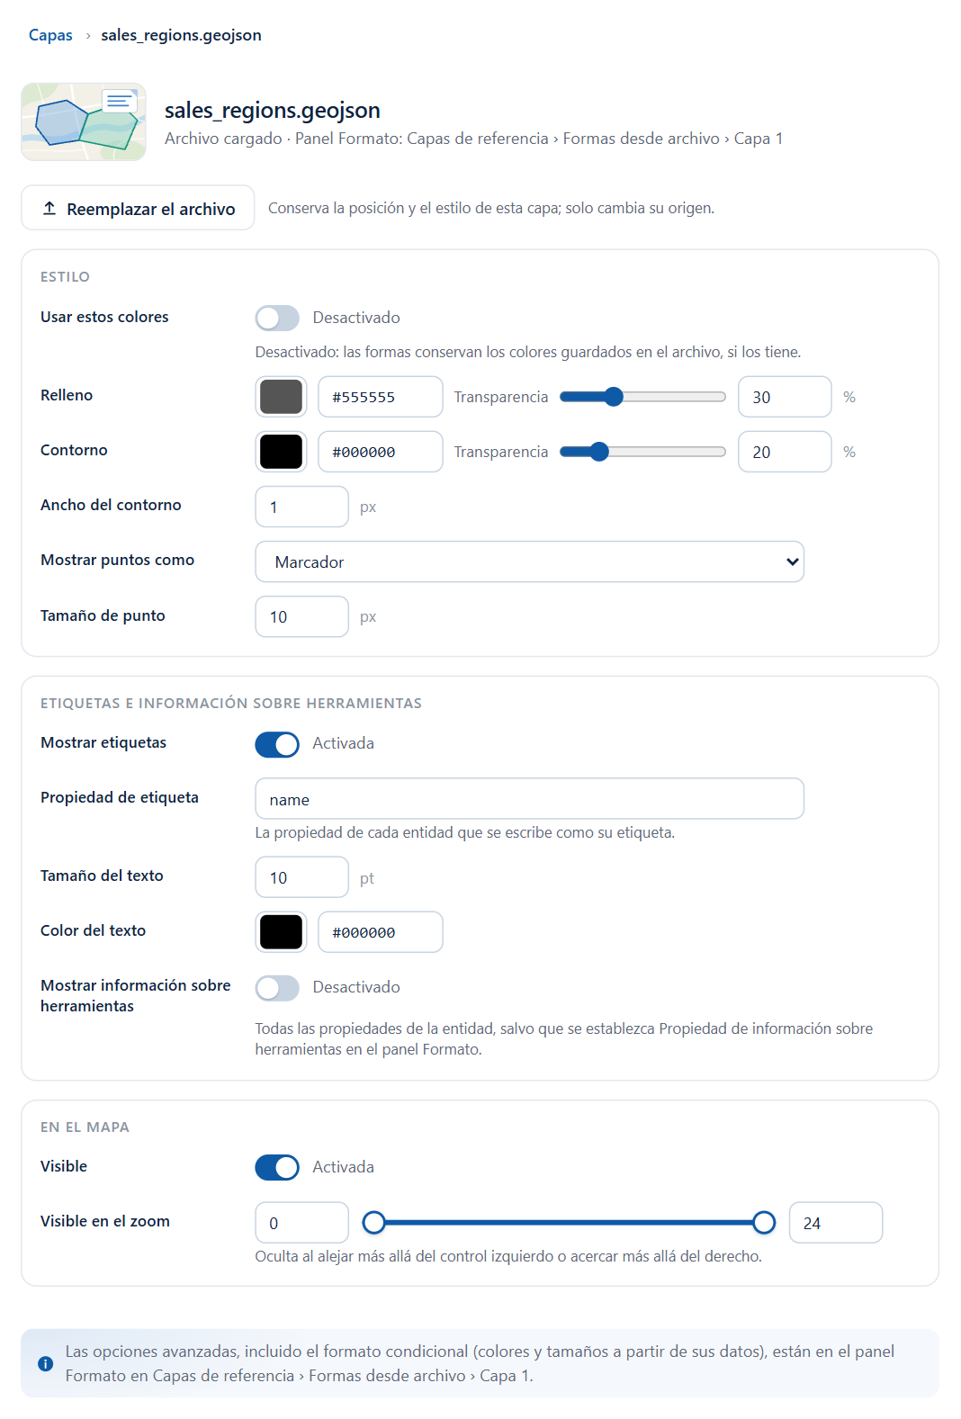Screen dimensions: 961x1419
Task: Toggle the Usar estos colores switch
Action: click(277, 318)
